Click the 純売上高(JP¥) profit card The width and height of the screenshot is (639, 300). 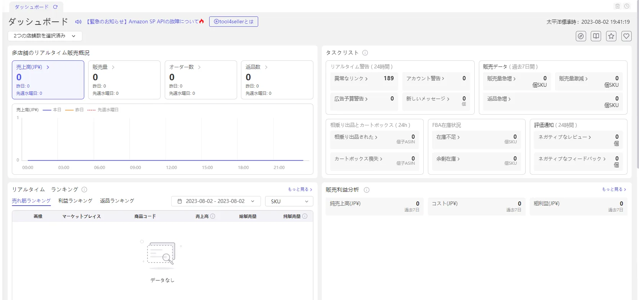pyautogui.click(x=374, y=206)
